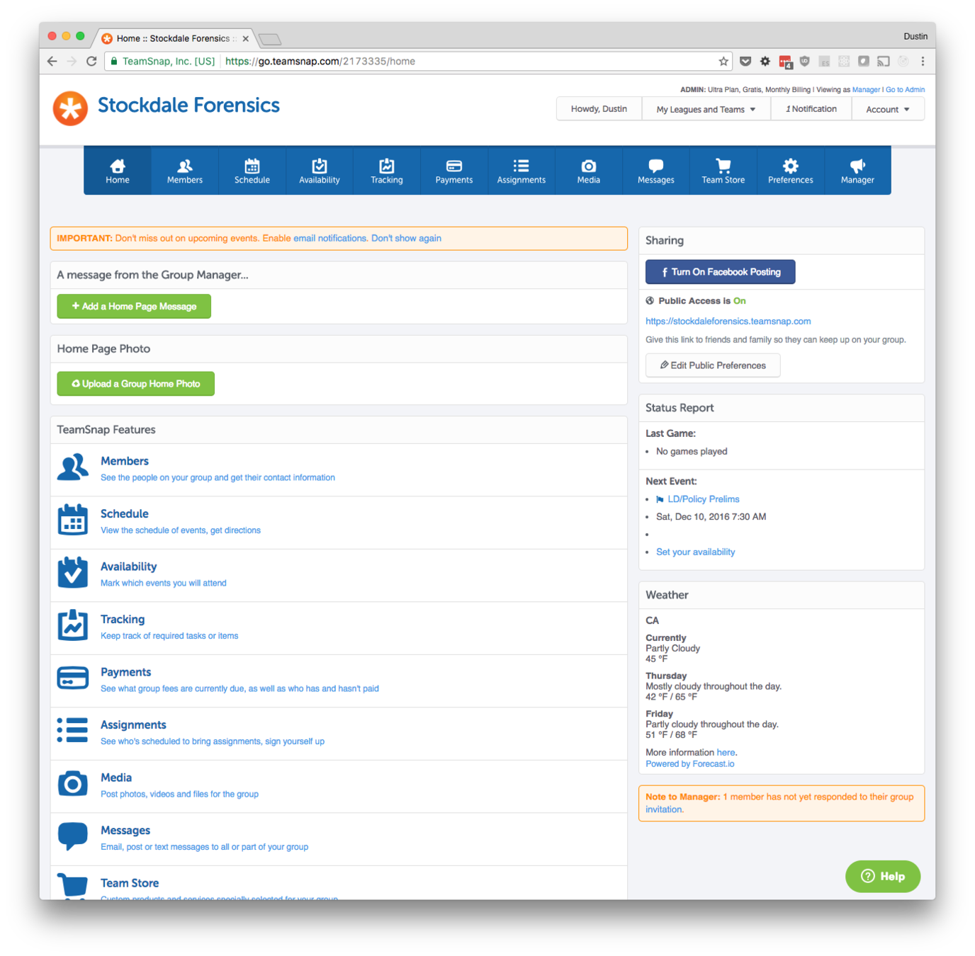The image size is (975, 956).
Task: Open the Availability nav icon
Action: coord(320,171)
